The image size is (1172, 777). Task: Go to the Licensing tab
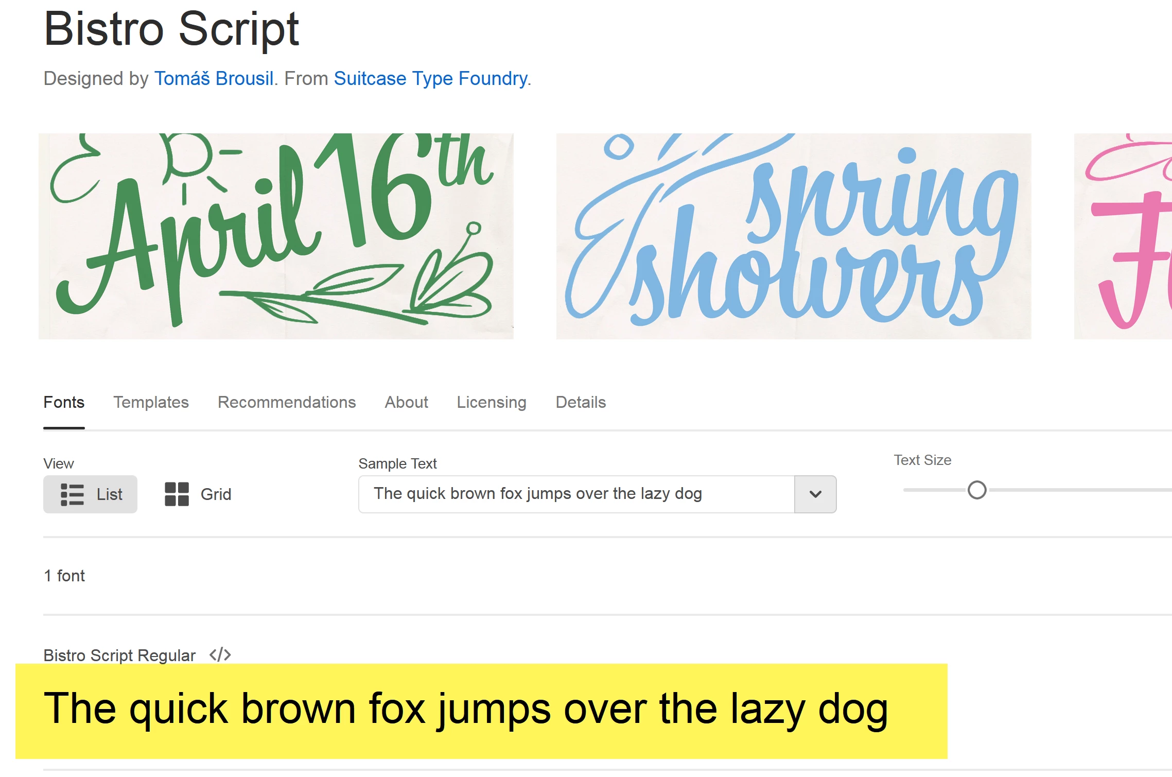point(491,402)
